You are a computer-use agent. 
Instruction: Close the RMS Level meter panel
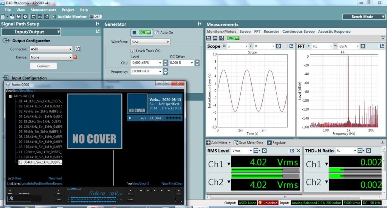tap(299, 151)
